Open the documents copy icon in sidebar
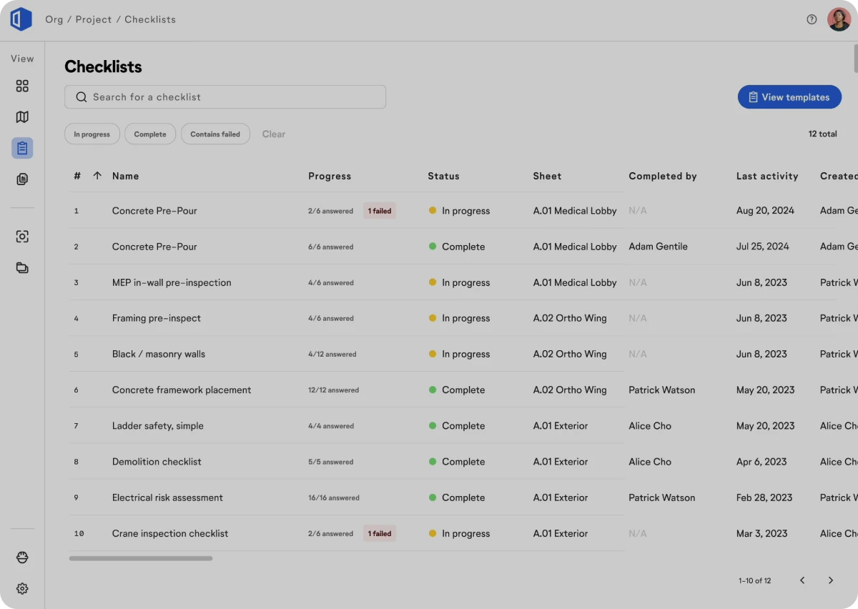858x609 pixels. [22, 179]
